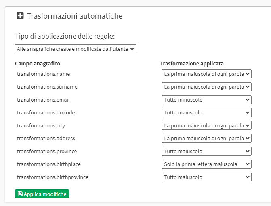Click the plus icon beside Trasformazioni automatiche
The width and height of the screenshot is (271, 206).
pyautogui.click(x=20, y=16)
